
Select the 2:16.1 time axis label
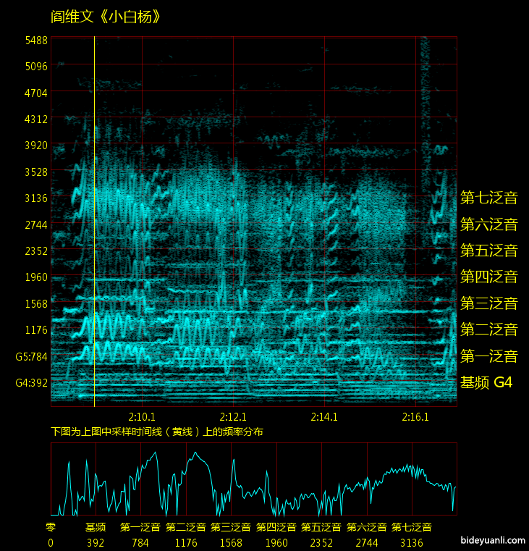[415, 417]
